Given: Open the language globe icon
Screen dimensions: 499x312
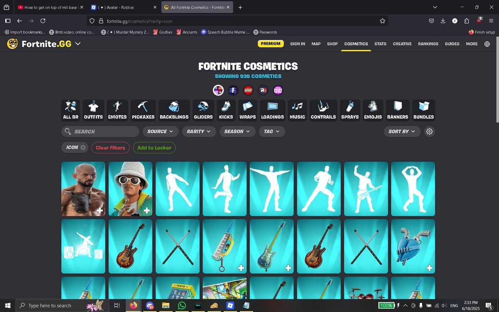Looking at the screenshot, I should (487, 44).
